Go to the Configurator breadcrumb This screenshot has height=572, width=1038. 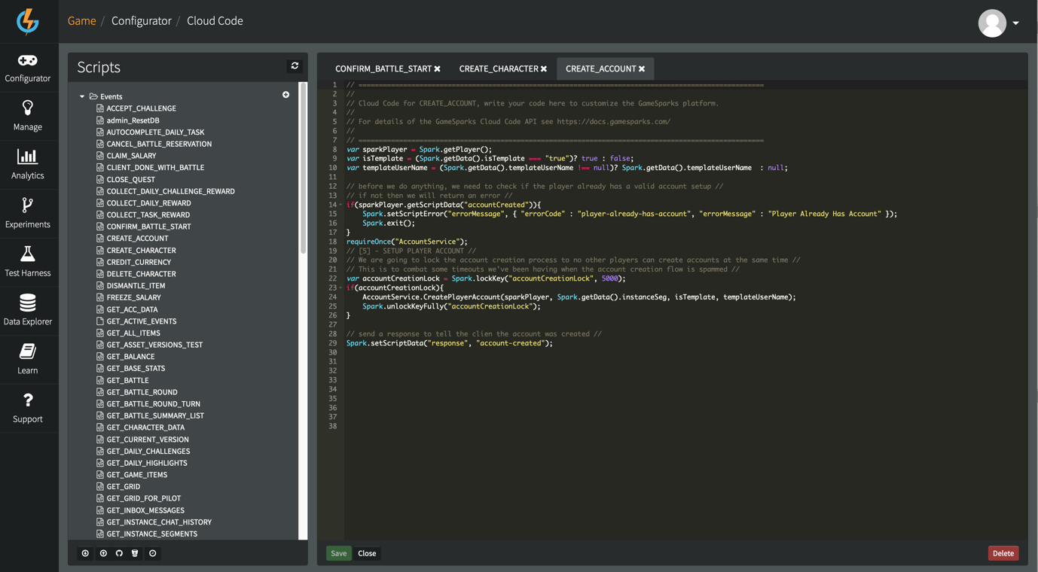(142, 21)
